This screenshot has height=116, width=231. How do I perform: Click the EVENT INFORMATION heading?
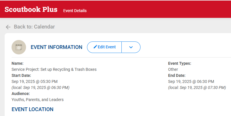[x=56, y=47]
